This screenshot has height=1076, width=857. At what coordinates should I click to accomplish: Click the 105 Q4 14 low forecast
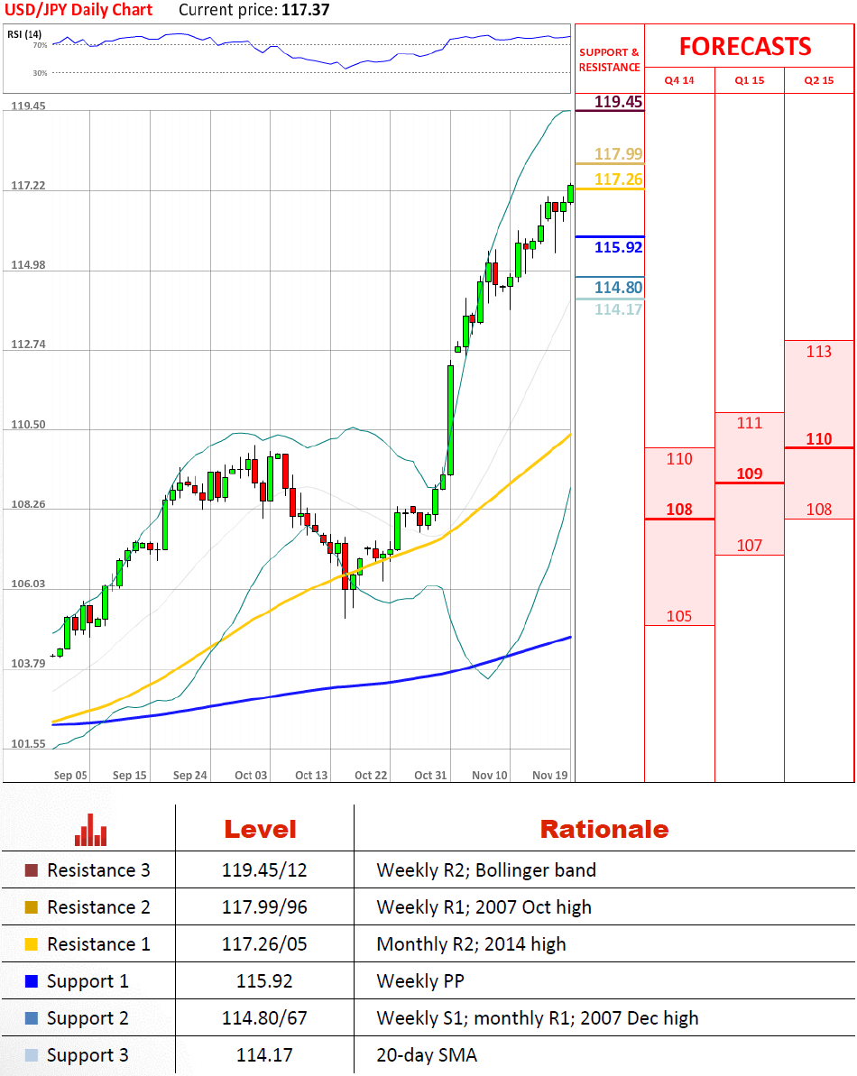click(679, 616)
